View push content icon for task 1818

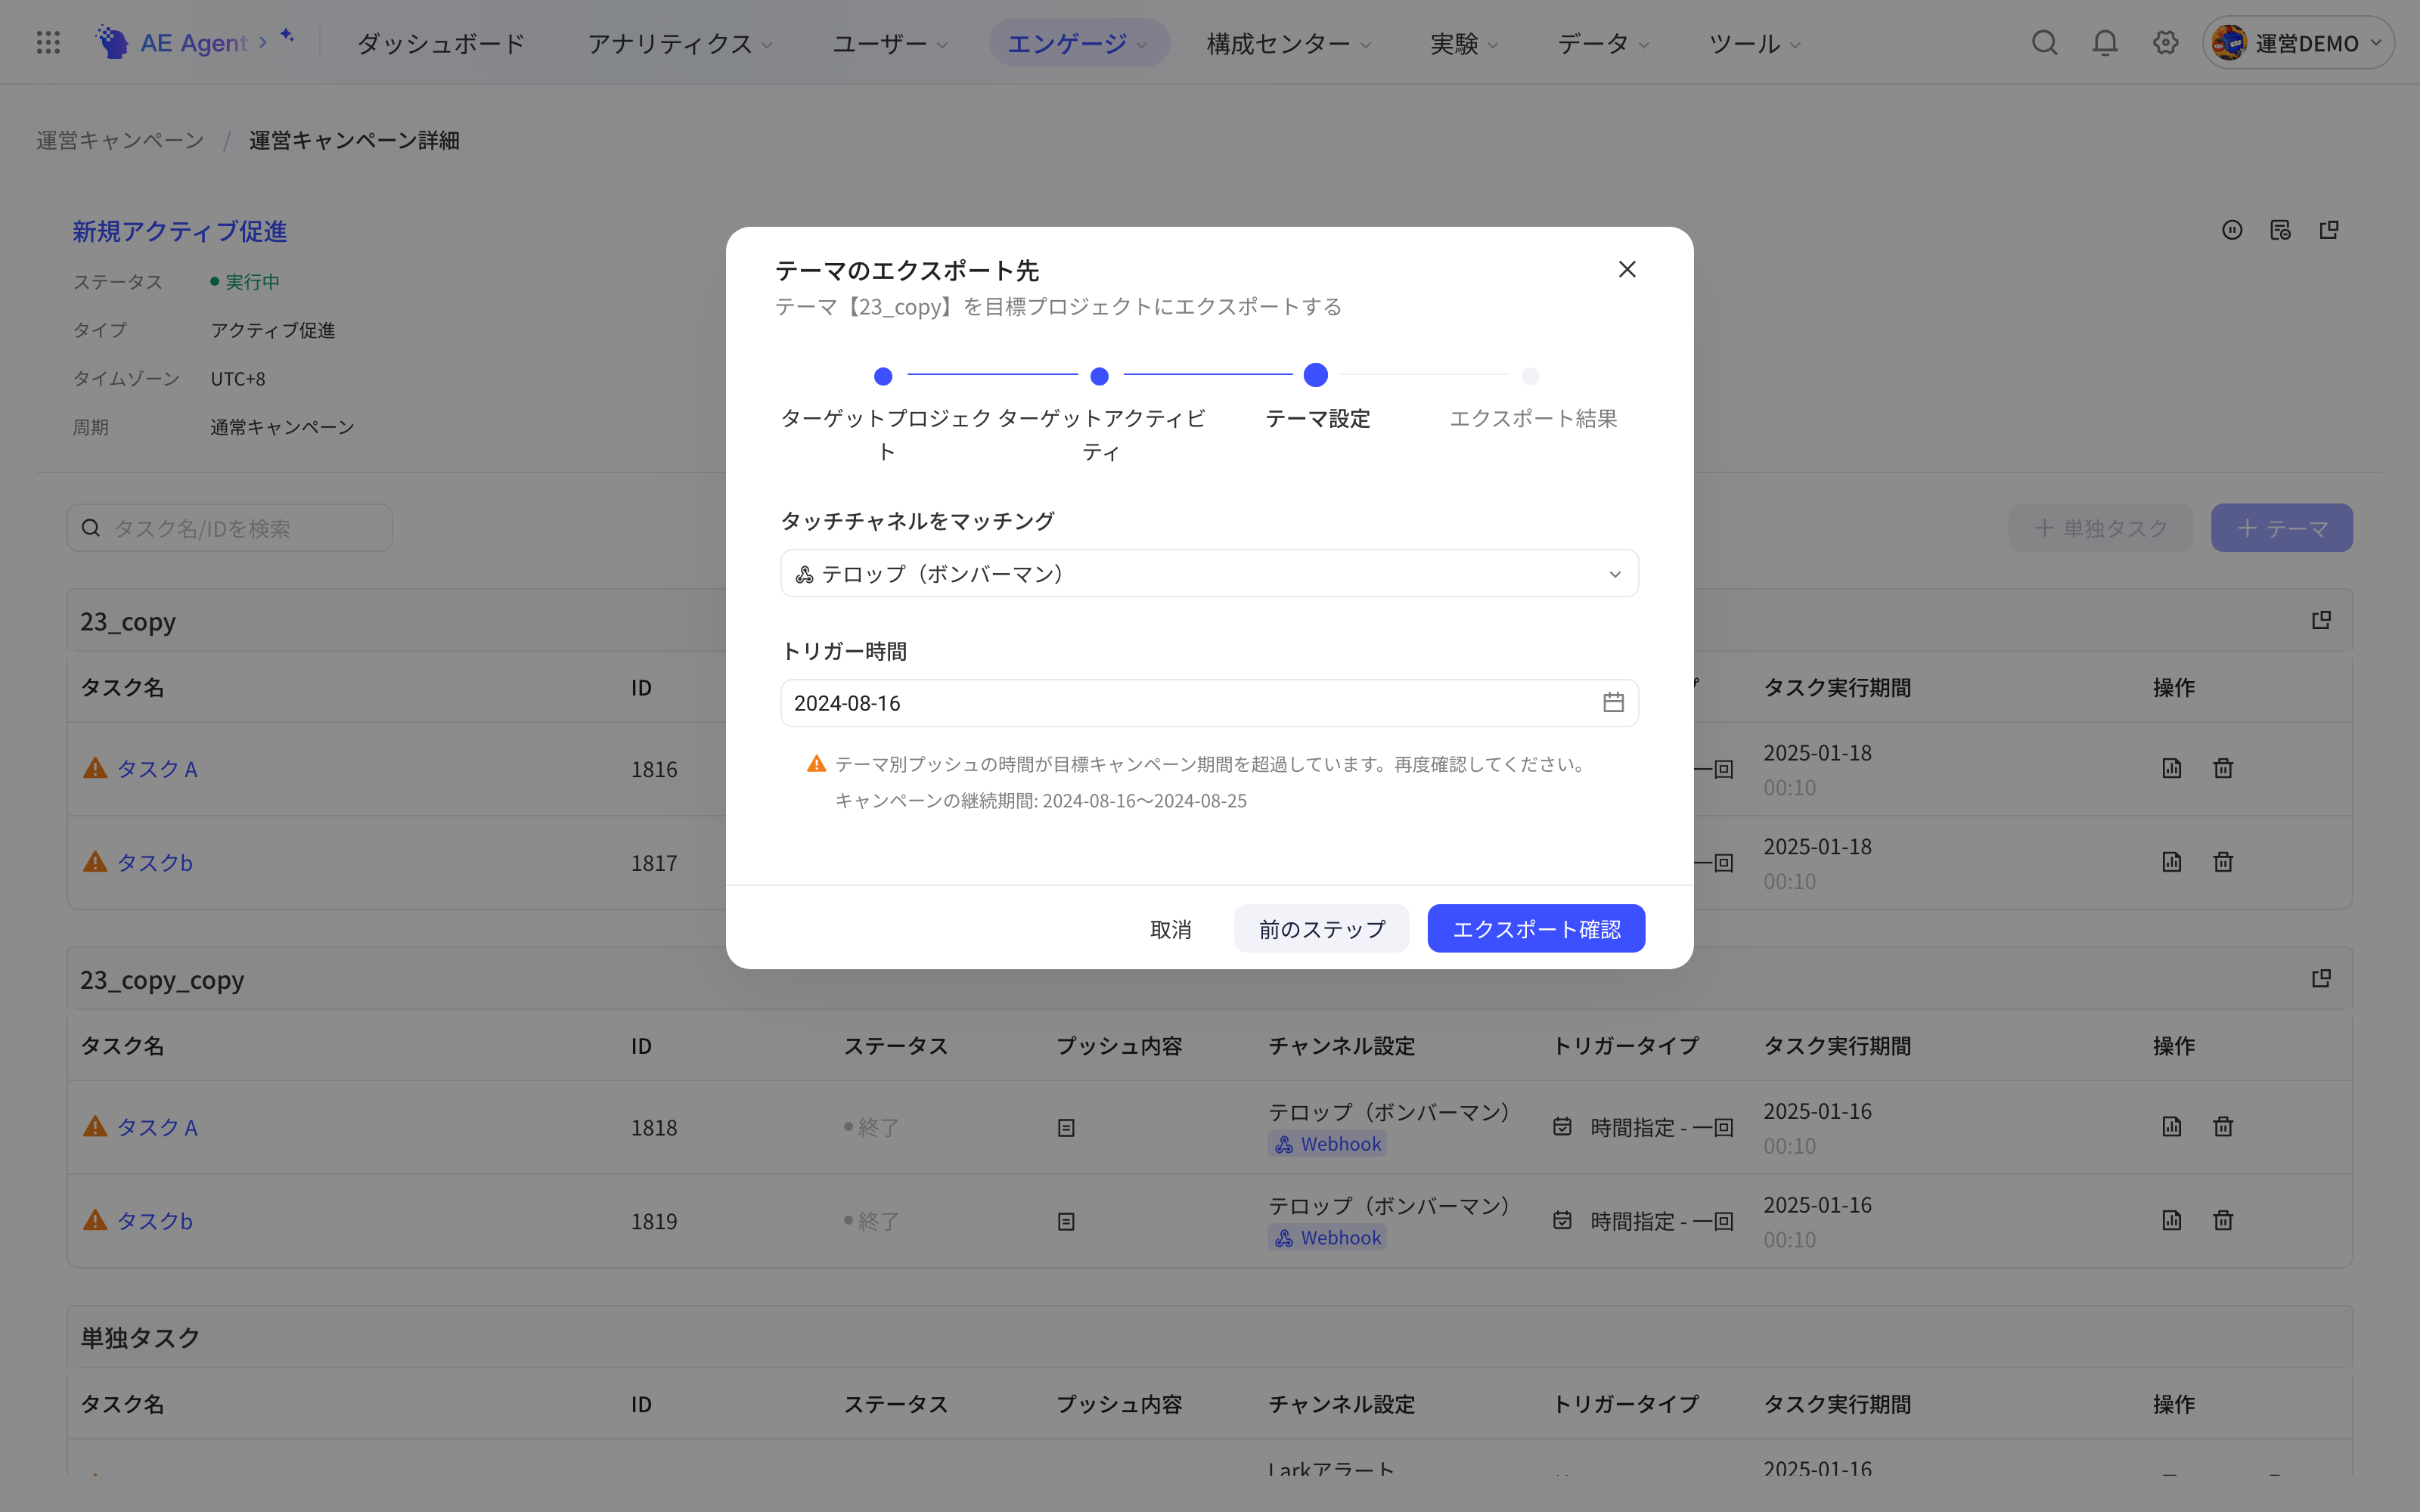pos(1066,1128)
